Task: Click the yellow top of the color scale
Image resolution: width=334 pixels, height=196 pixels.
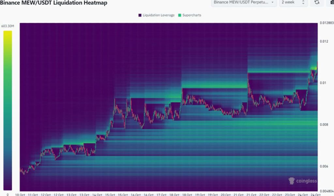Action: coord(8,33)
